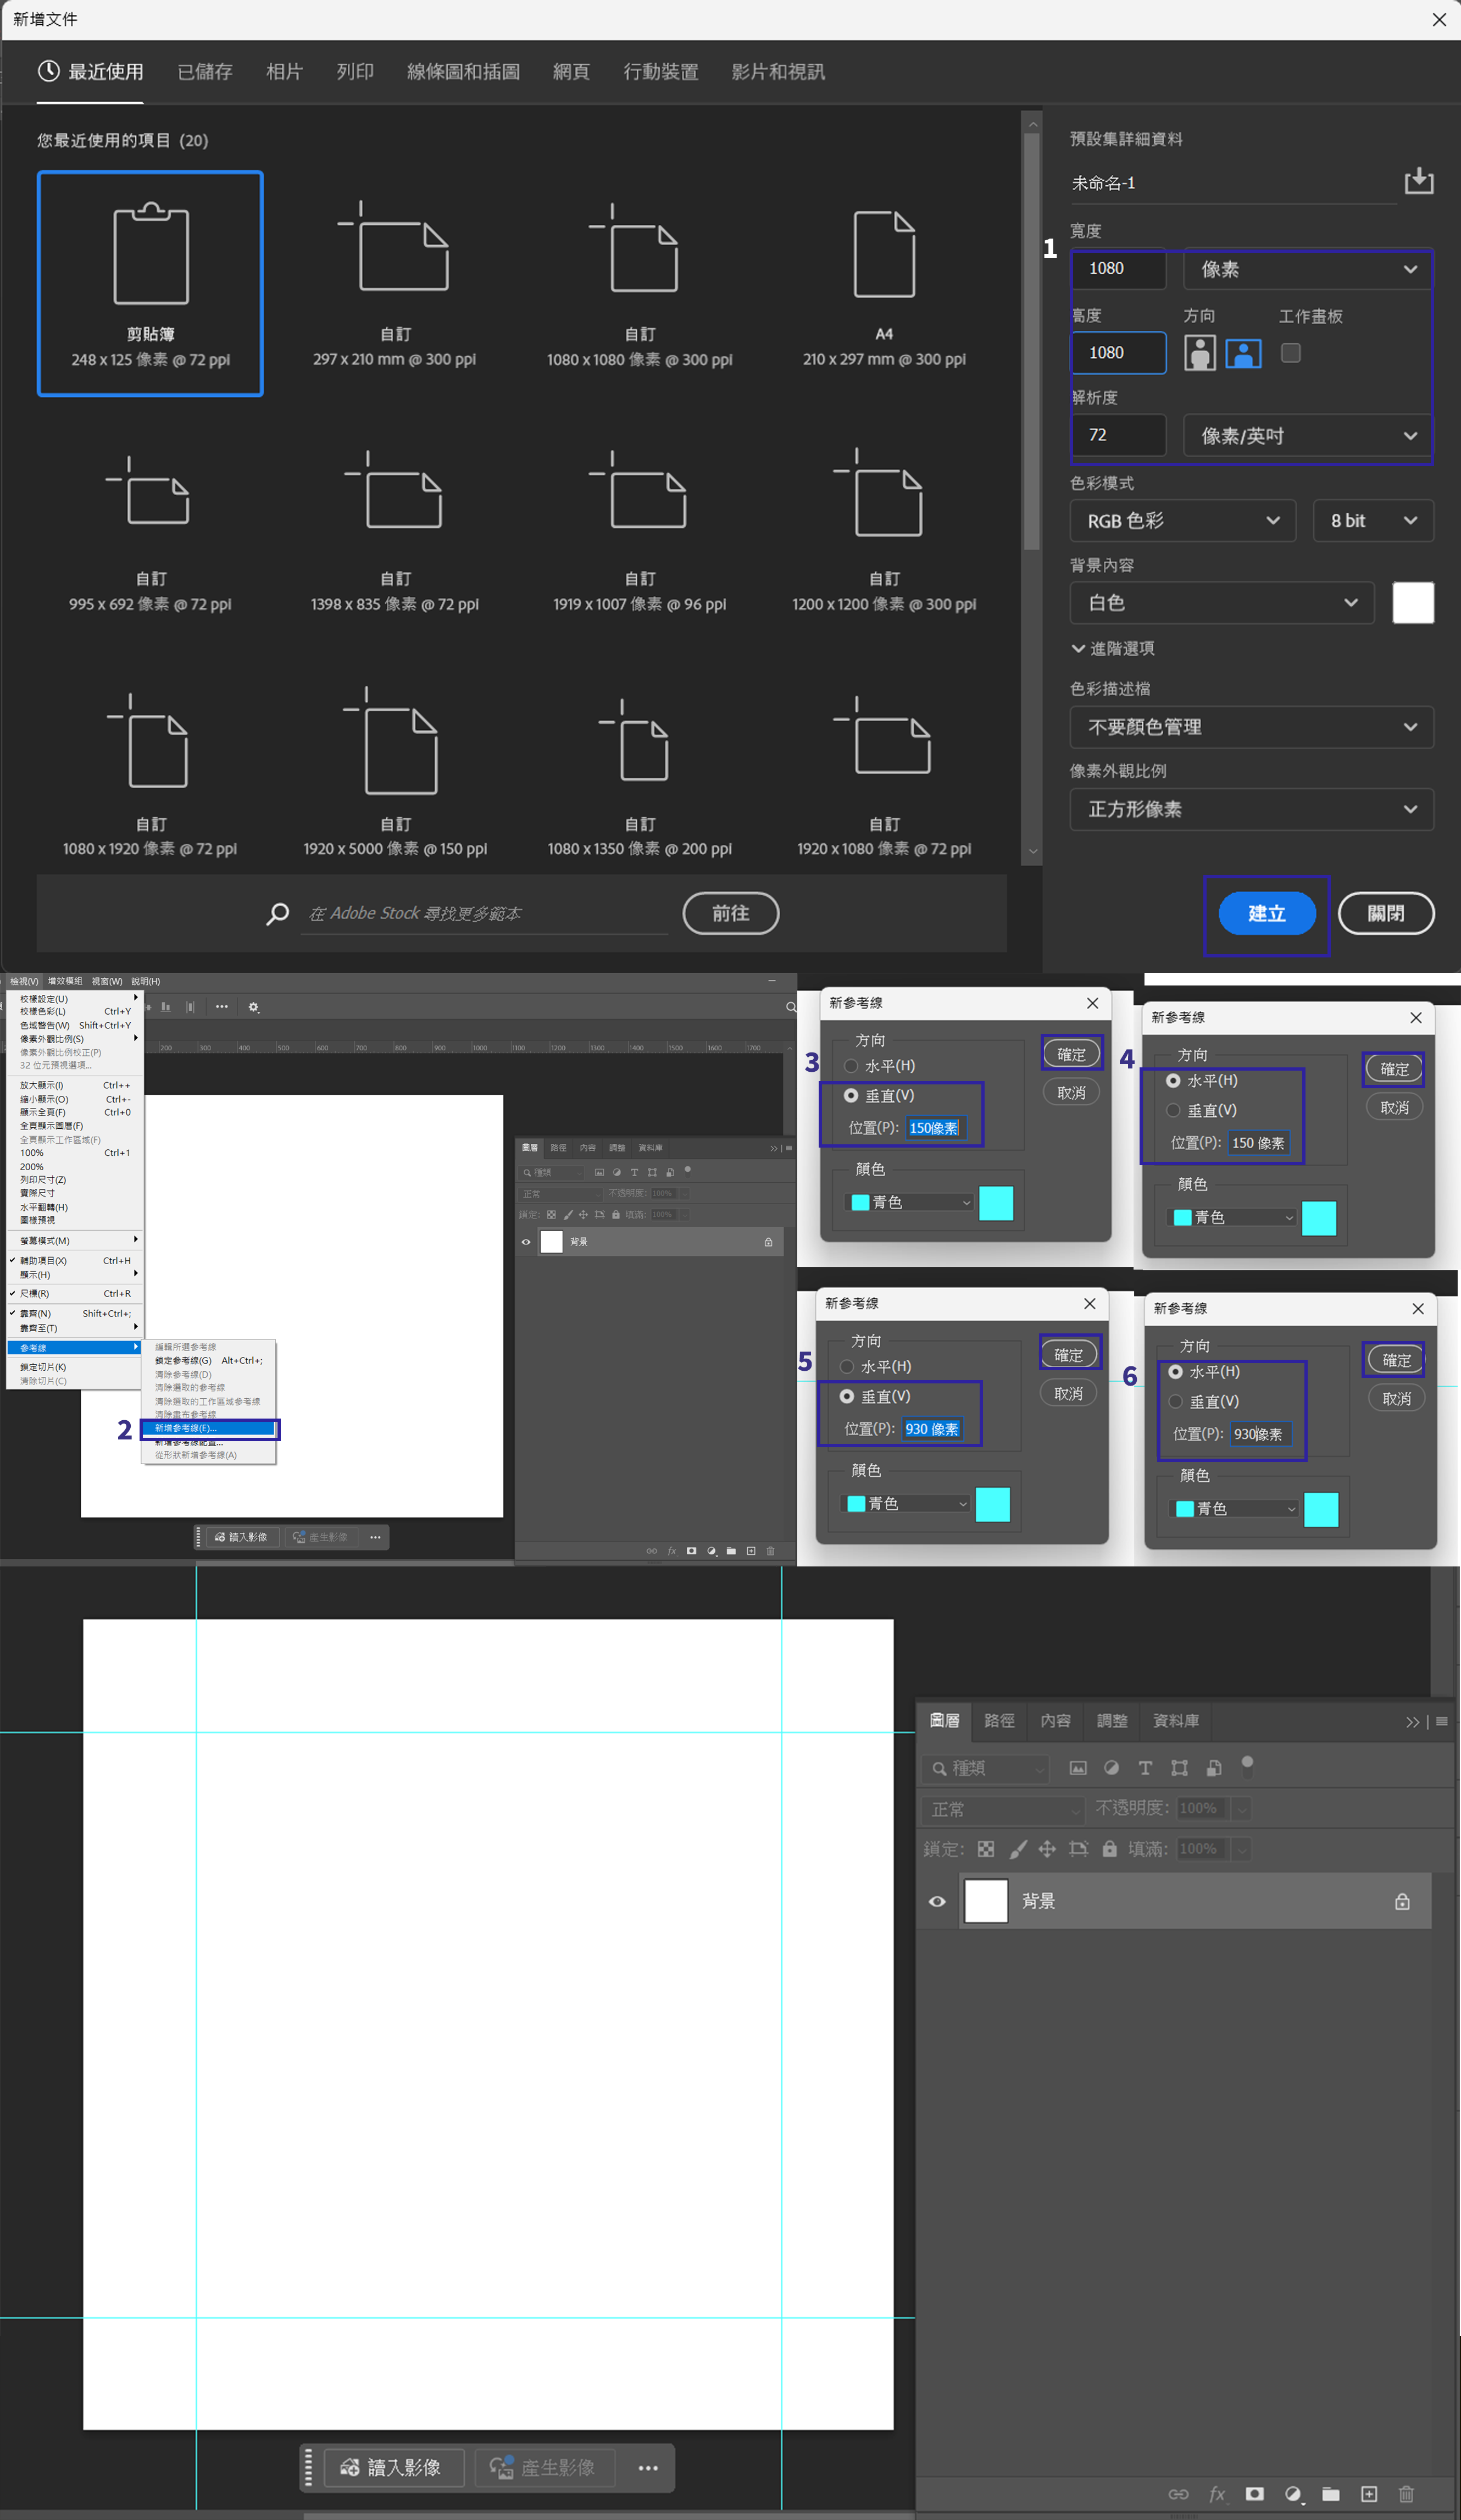The width and height of the screenshot is (1461, 2520).
Task: Toggle layer filtering switch in larger Layers panel
Action: pyautogui.click(x=1247, y=1766)
